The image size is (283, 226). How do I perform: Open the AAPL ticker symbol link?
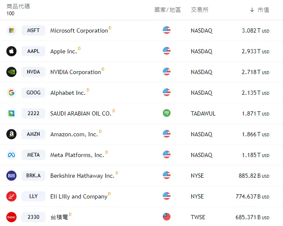click(x=33, y=51)
